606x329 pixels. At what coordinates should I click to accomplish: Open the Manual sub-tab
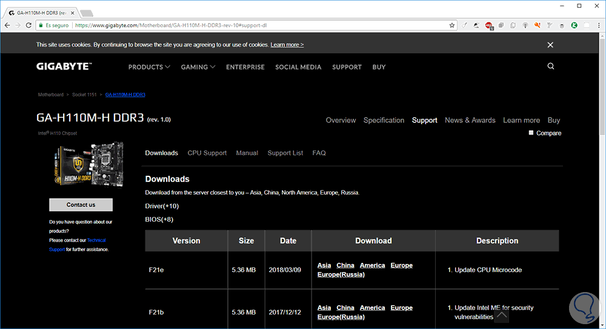247,153
